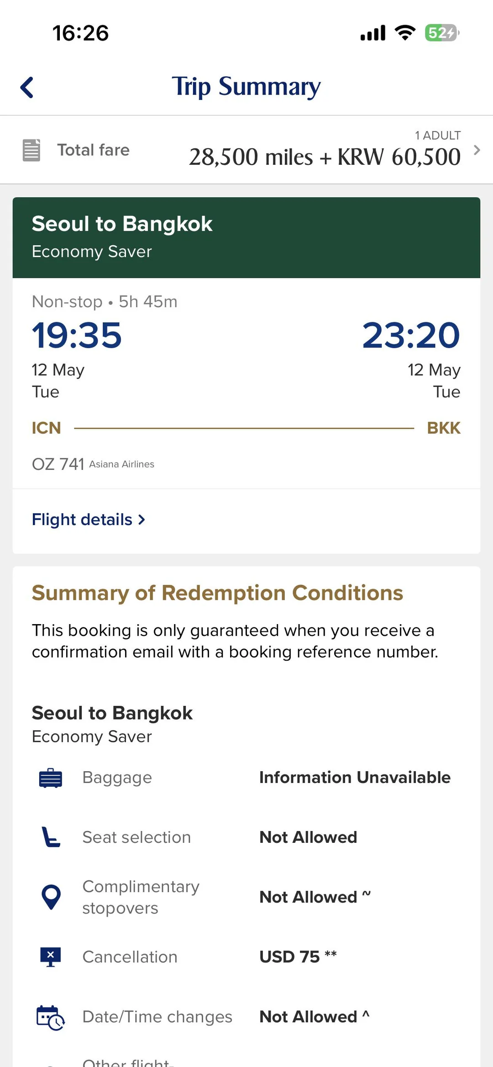Tap the BKK arrival airport code
Viewport: 493px width, 1067px height.
coord(443,428)
